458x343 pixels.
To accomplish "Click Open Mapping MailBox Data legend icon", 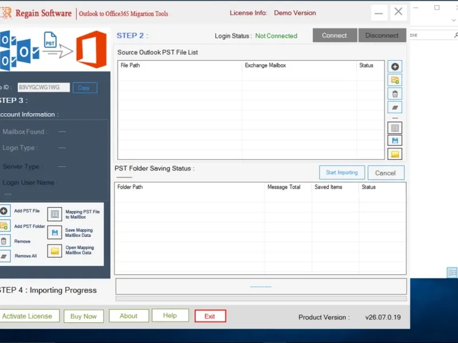I will click(x=54, y=251).
